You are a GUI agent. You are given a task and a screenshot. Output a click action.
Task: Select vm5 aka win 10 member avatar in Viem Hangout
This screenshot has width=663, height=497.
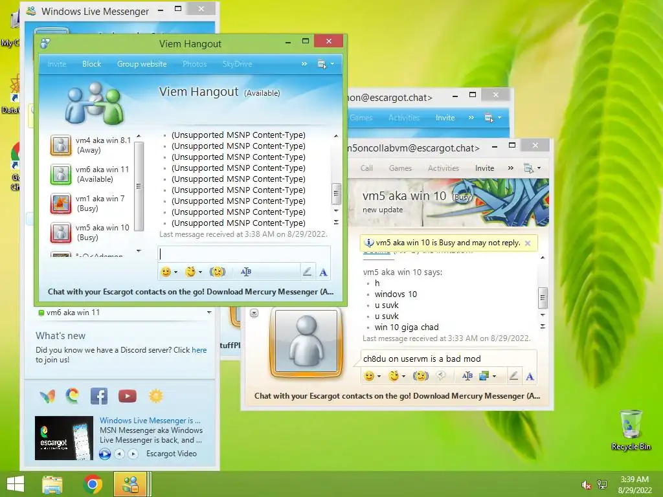point(61,232)
